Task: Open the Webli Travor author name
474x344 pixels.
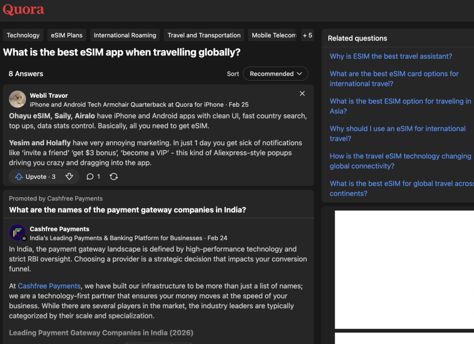Action: tap(49, 95)
